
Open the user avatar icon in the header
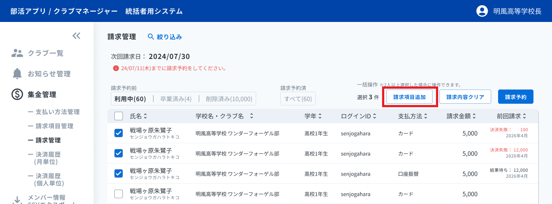point(482,11)
